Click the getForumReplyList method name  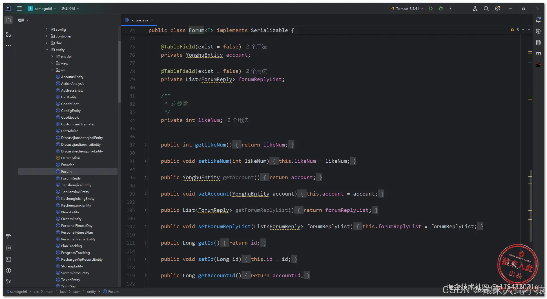point(262,210)
